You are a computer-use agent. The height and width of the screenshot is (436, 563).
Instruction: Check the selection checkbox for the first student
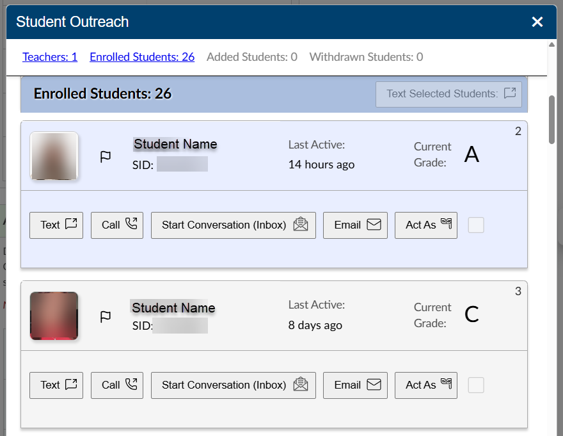(x=476, y=225)
